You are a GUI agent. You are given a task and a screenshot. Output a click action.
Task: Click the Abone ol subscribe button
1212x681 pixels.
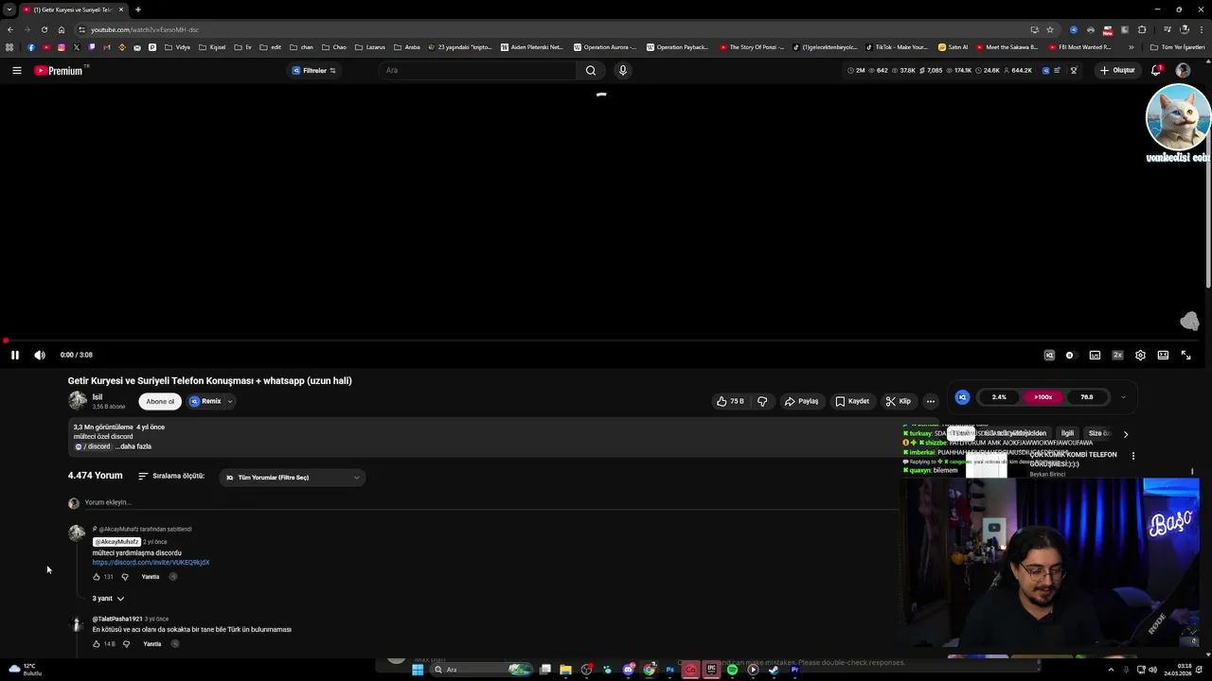pyautogui.click(x=160, y=401)
